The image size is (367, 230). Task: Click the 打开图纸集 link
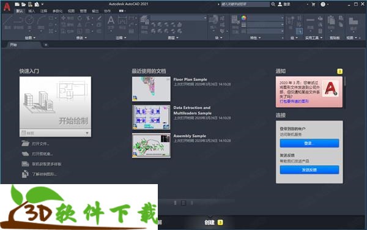[42, 154]
